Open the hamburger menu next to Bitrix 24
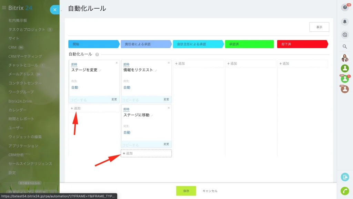This screenshot has height=199, width=353. click(x=4, y=8)
